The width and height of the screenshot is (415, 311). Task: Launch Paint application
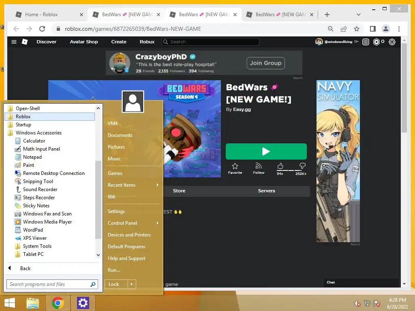point(24,165)
